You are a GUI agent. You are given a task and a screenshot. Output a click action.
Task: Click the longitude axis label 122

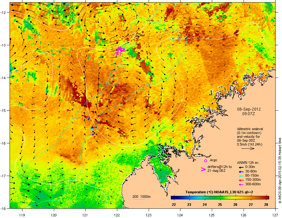click(117, 215)
